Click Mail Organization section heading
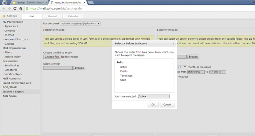The height and width of the screenshot is (136, 255). [x=14, y=48]
